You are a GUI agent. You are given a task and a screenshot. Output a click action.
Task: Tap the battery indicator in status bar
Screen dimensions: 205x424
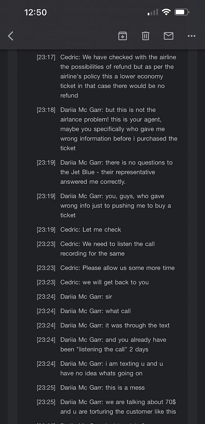tap(182, 13)
